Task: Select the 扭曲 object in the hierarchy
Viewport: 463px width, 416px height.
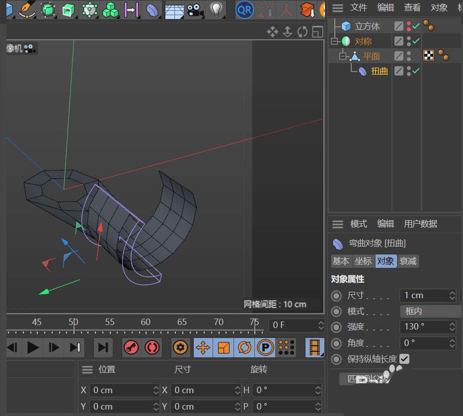Action: [x=380, y=71]
